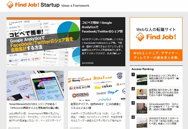
Task: Open the 起業のアイデア business model article title
Action: click(96, 106)
